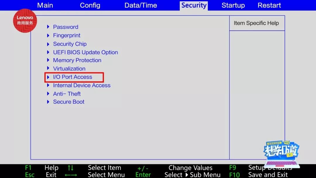
Task: Expand the arrow beside Secure Boot
Action: [48, 102]
